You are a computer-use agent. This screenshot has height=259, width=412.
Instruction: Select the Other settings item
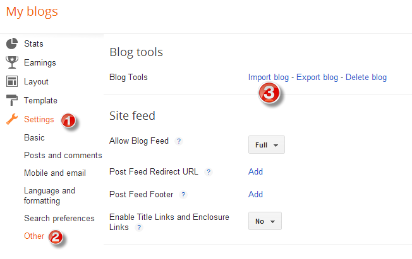34,236
